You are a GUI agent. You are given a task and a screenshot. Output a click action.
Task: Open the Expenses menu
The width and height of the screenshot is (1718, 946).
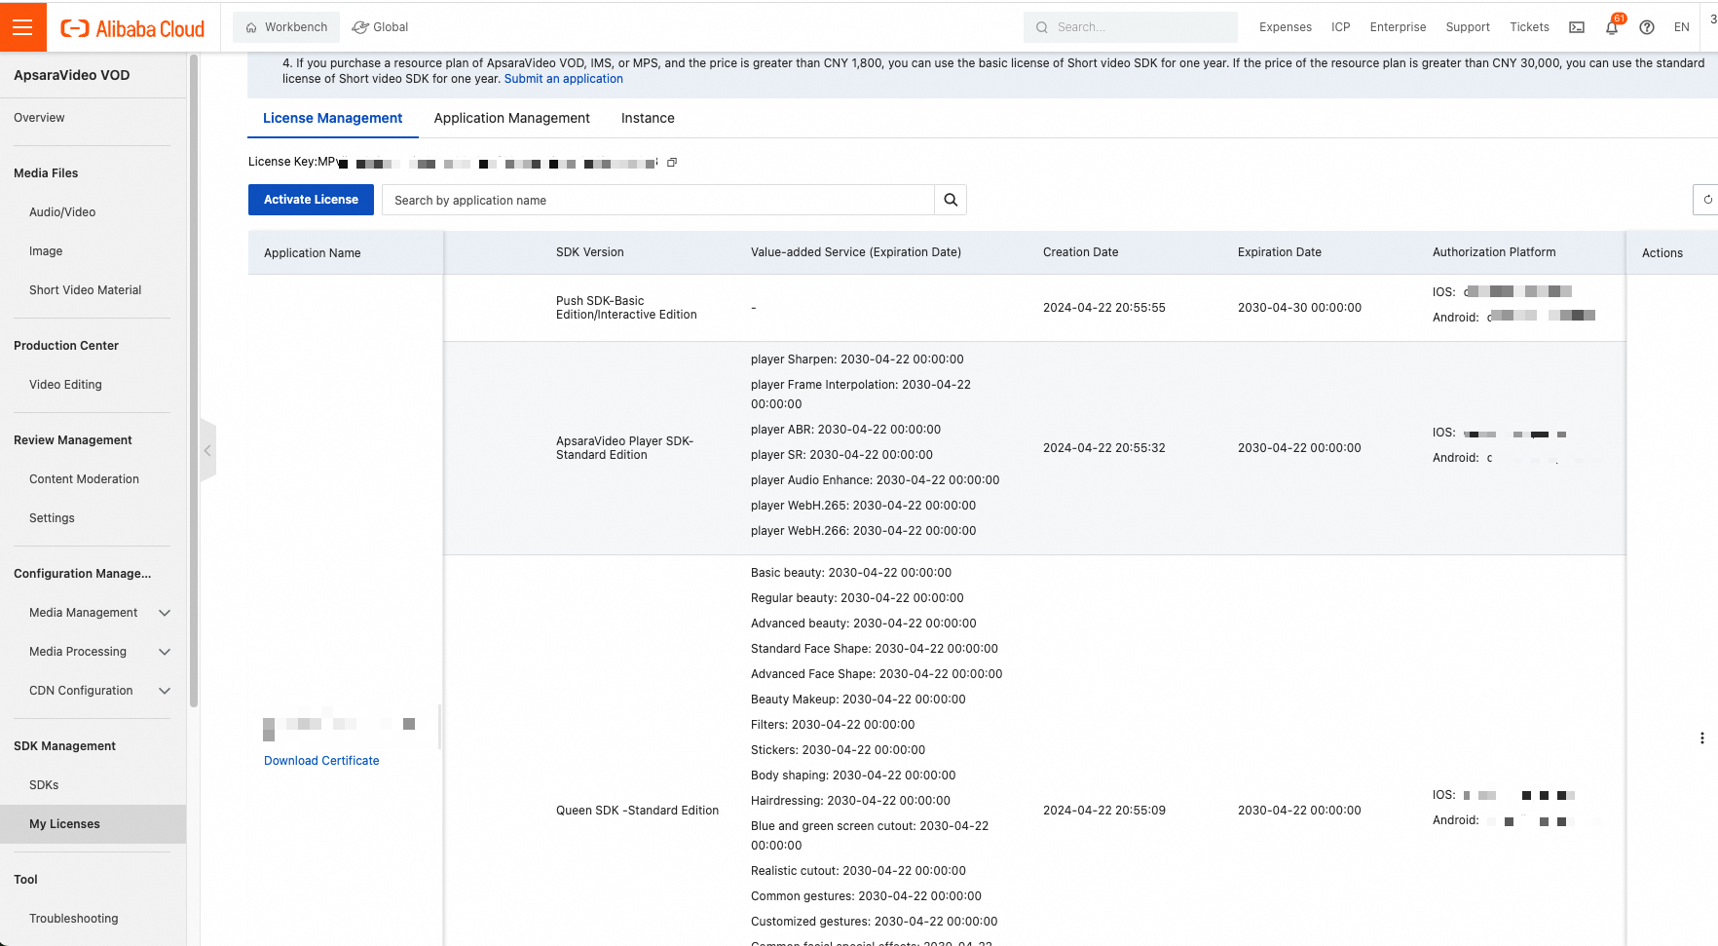tap(1286, 27)
